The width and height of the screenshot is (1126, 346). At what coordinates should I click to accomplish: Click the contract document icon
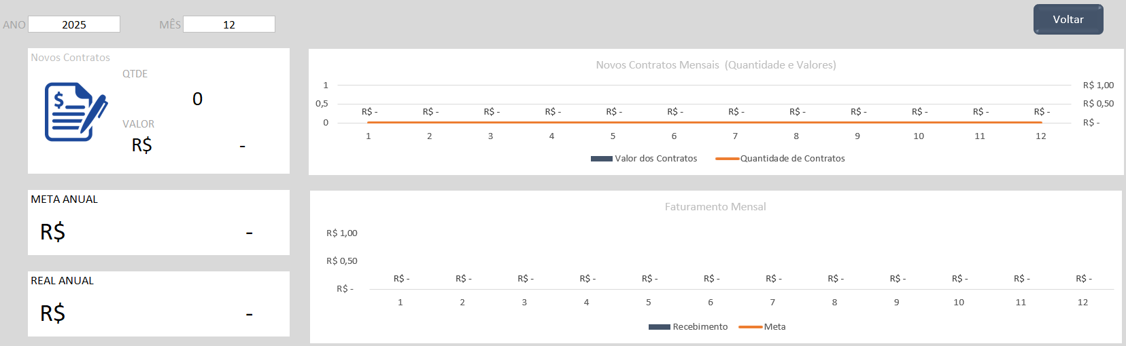tap(75, 112)
